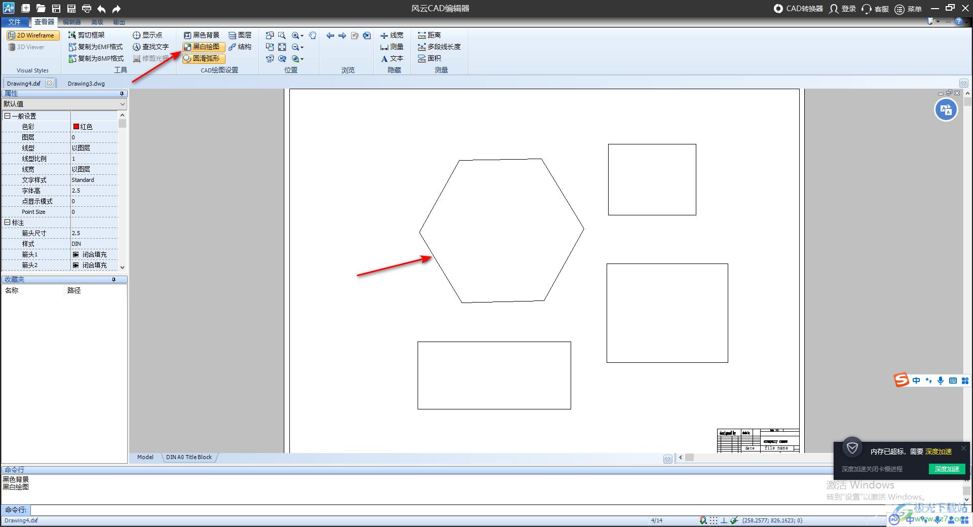Open the layout tabs list dropdown
Screen dimensions: 973x527
[667, 459]
